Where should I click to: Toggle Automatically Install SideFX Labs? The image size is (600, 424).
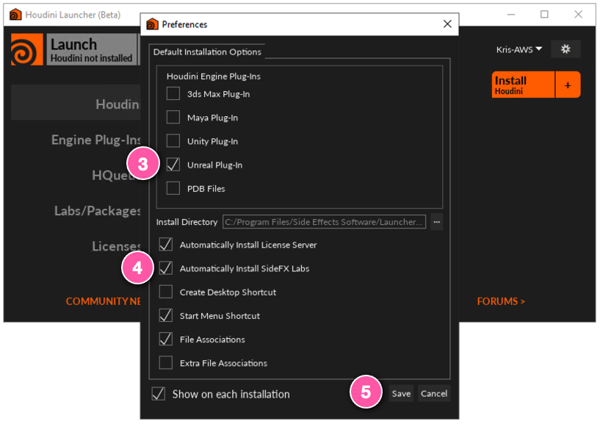pos(166,268)
